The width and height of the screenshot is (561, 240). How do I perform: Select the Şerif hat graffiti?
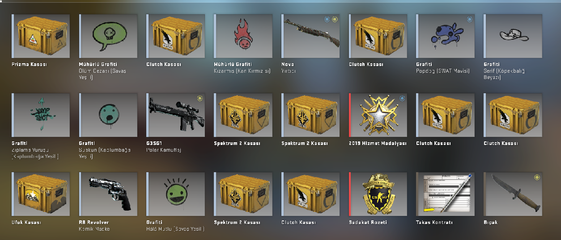click(x=513, y=36)
